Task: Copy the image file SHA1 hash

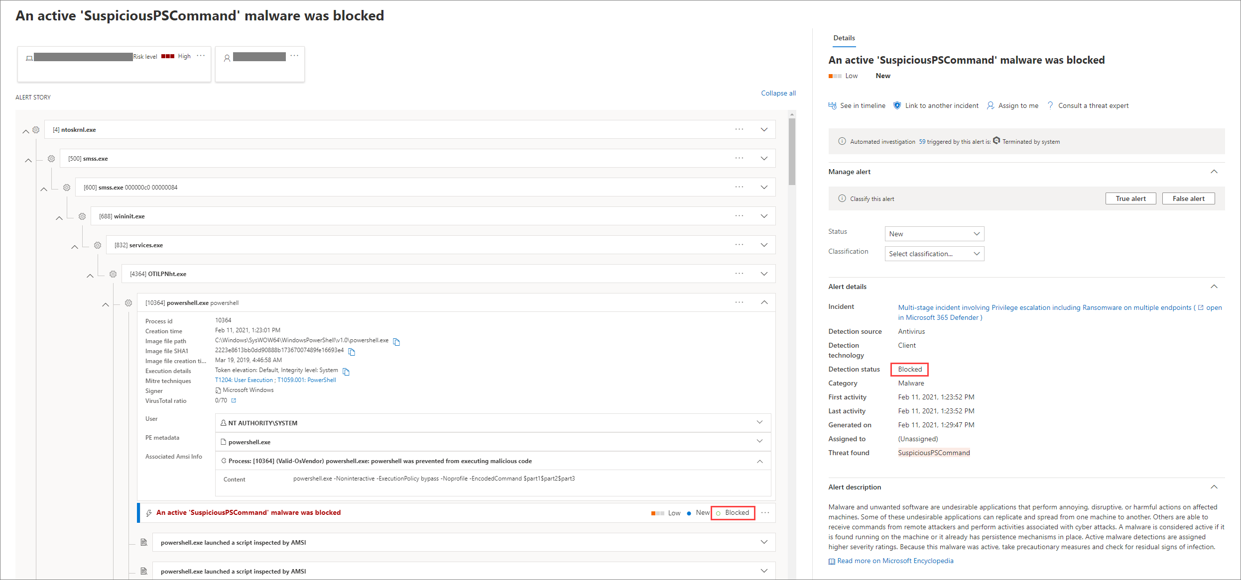Action: click(352, 352)
